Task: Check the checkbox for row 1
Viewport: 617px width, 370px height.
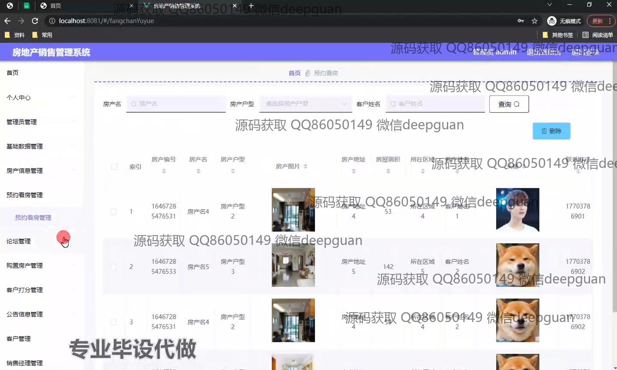Action: click(114, 212)
